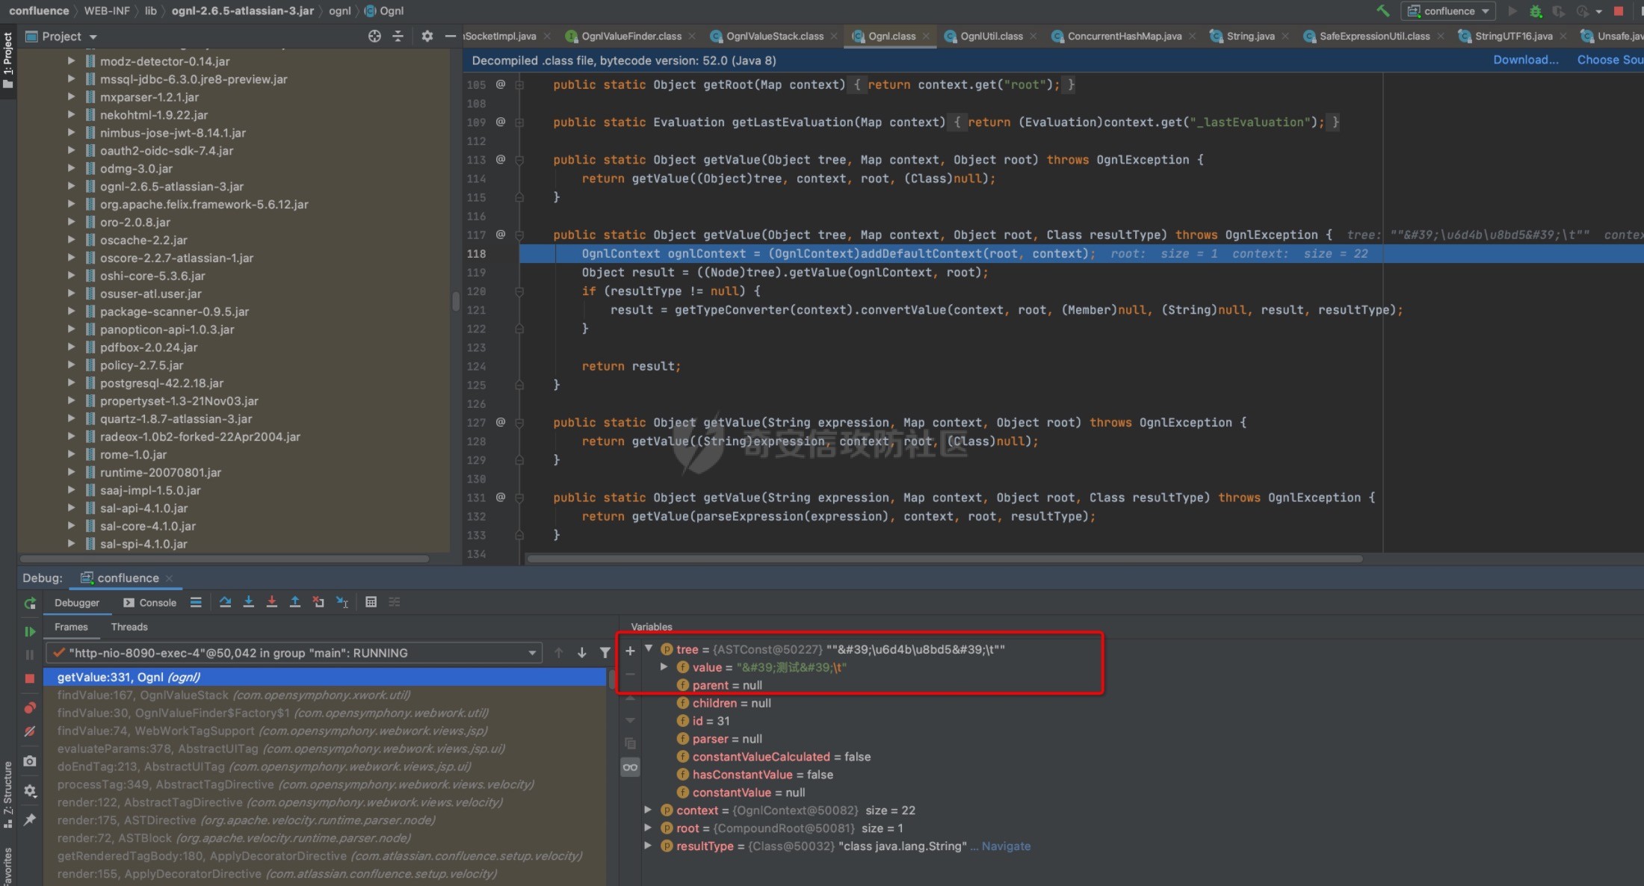Click the Step Over debugger icon
1644x886 pixels.
[x=225, y=602]
